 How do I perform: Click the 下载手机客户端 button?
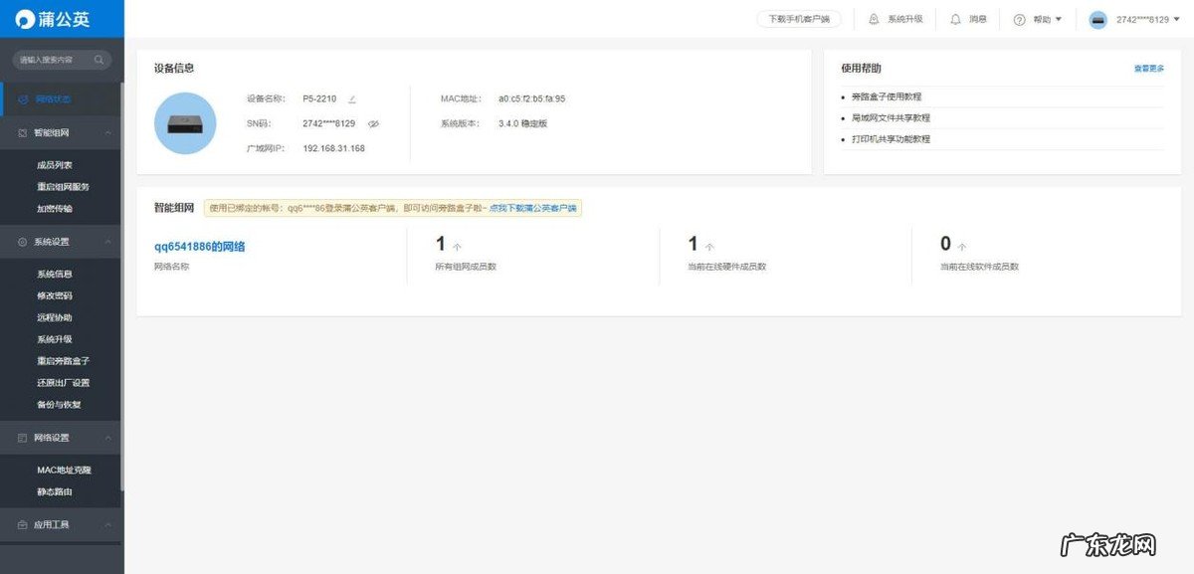tap(799, 18)
